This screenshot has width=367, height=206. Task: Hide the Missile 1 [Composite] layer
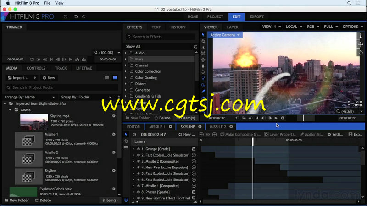(139, 186)
